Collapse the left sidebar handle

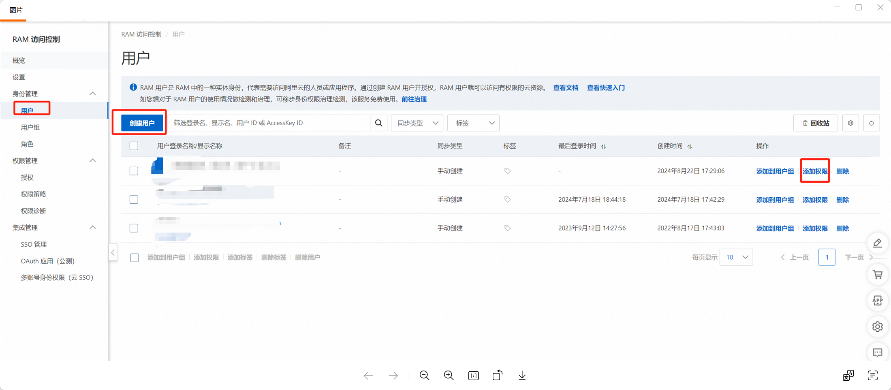point(113,253)
